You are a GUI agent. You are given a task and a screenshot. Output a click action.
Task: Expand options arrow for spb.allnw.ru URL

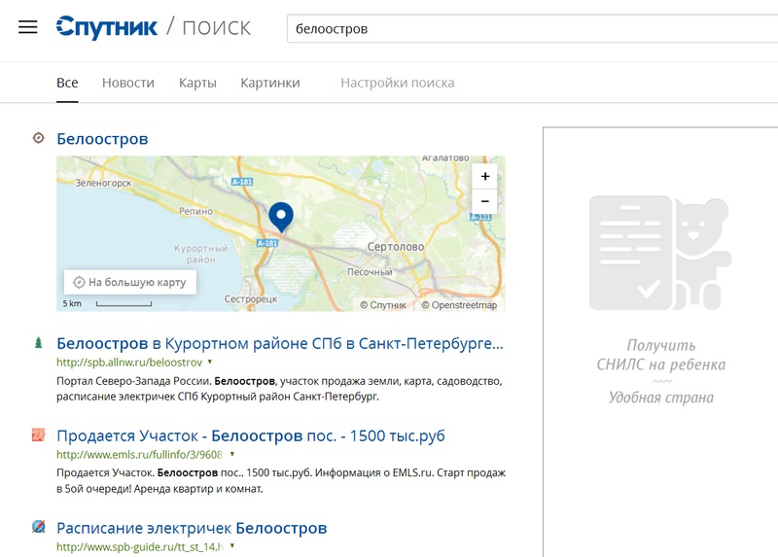pyautogui.click(x=209, y=362)
